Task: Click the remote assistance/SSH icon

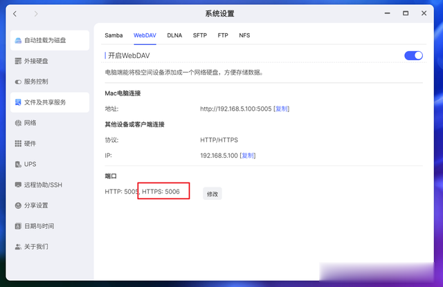Action: tap(18, 185)
